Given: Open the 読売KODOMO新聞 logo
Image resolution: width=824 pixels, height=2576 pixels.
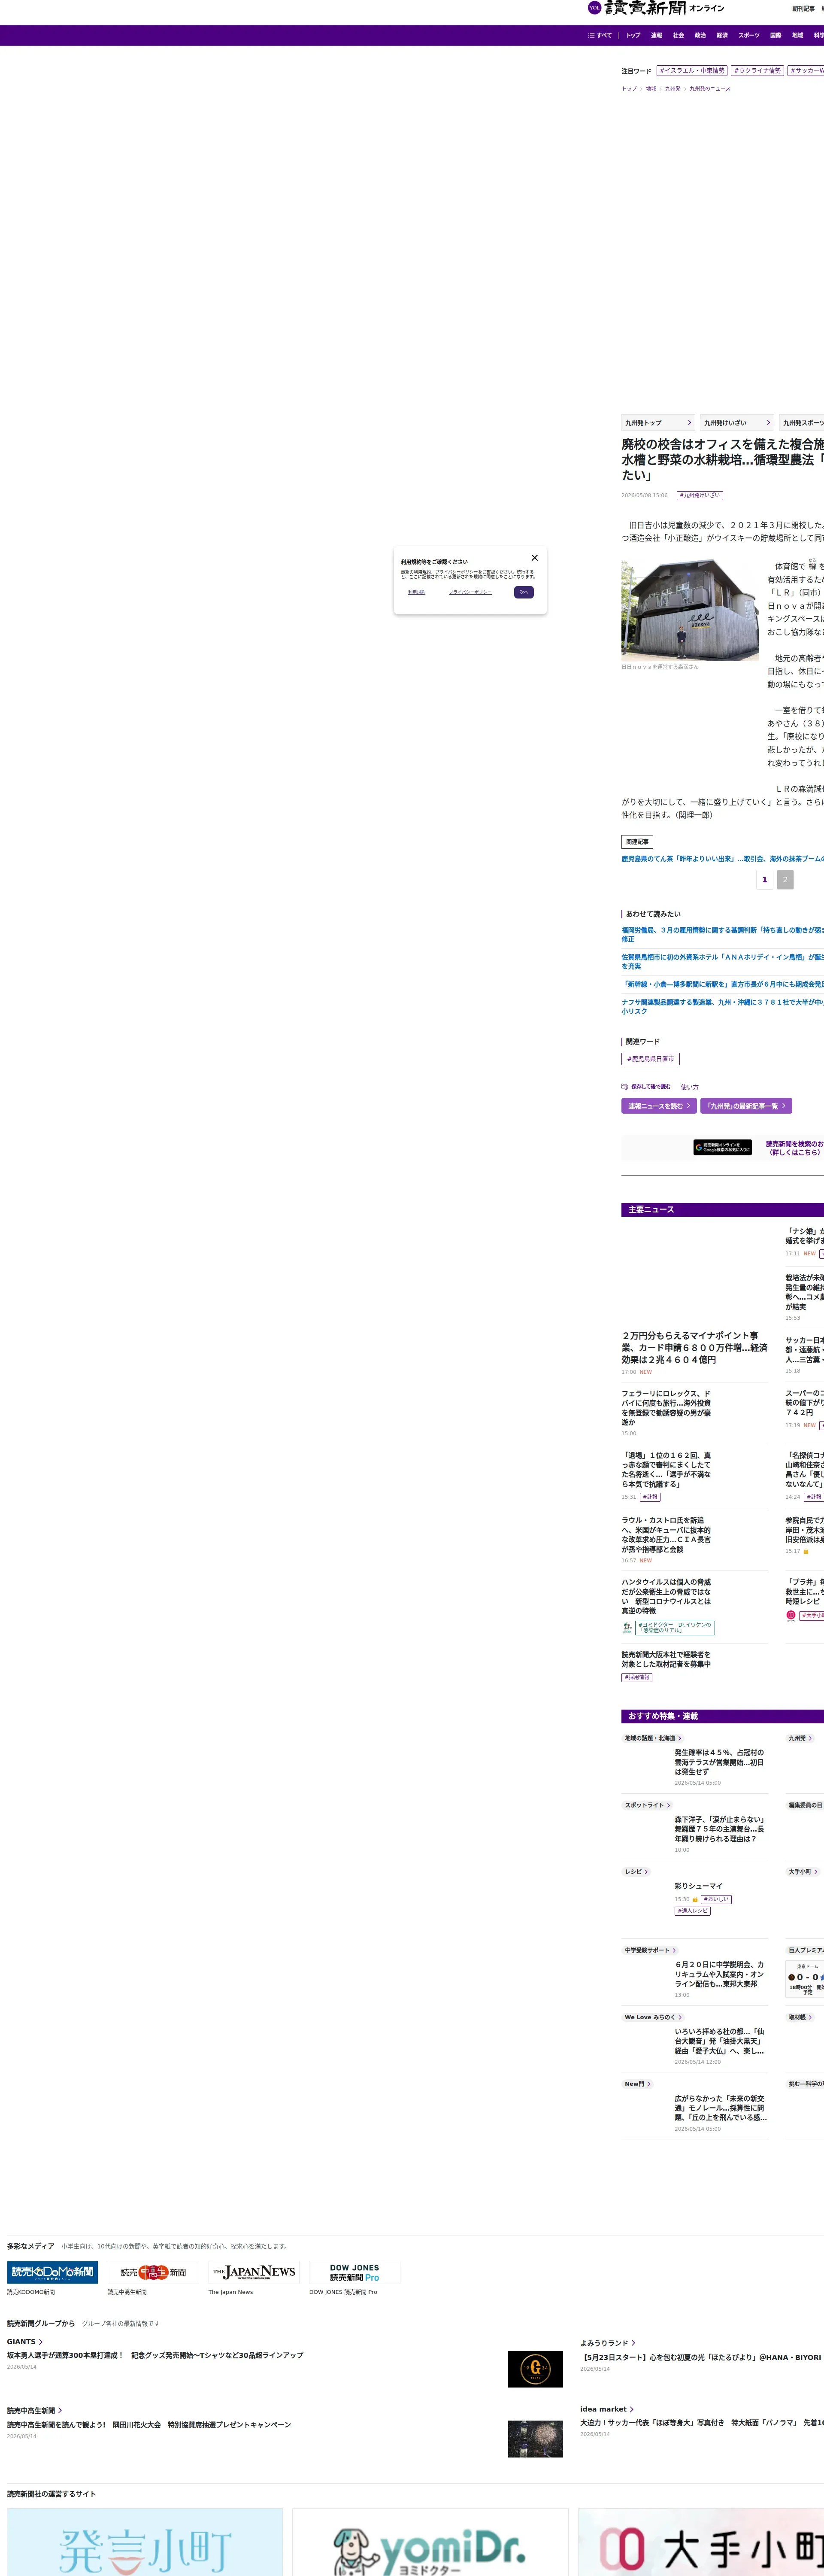Looking at the screenshot, I should 52,2272.
